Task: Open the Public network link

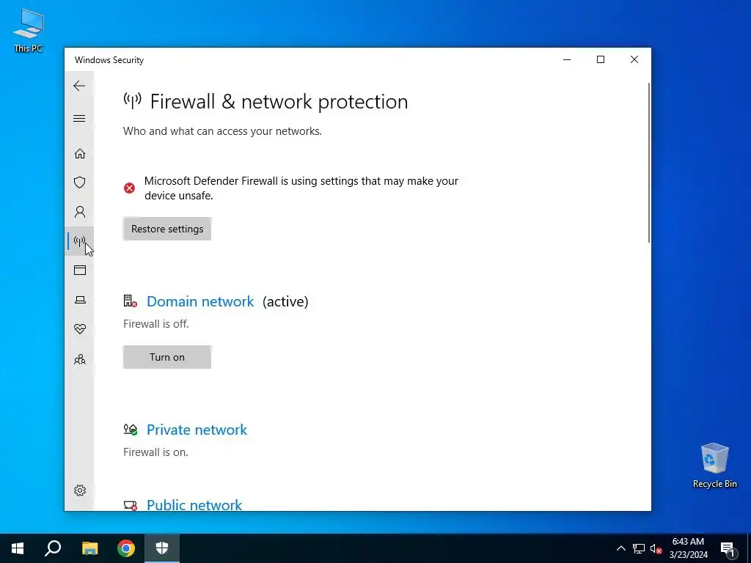Action: [x=194, y=504]
